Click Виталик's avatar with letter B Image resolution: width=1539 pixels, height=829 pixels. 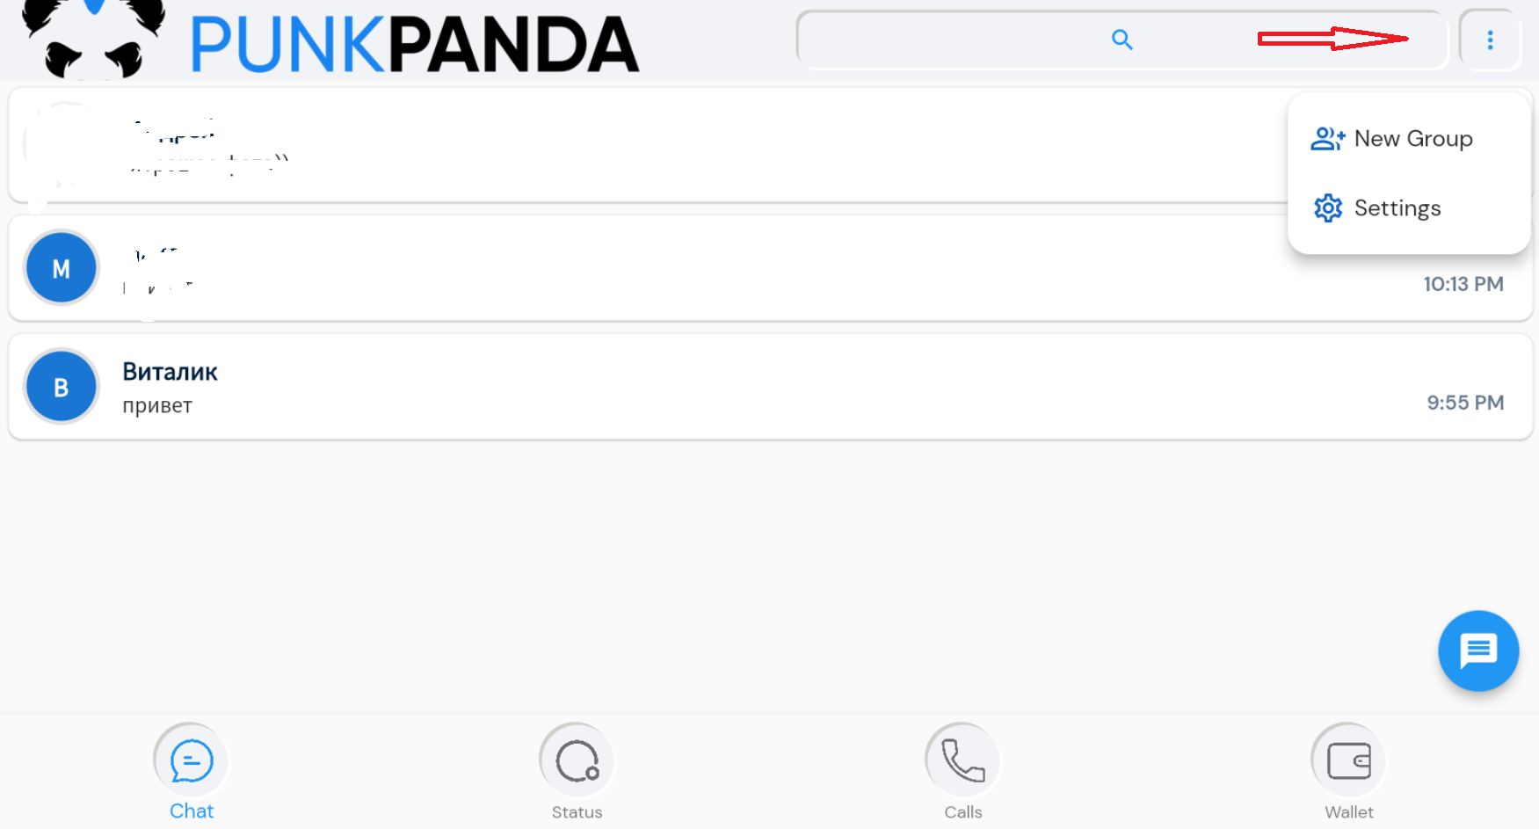click(x=61, y=386)
